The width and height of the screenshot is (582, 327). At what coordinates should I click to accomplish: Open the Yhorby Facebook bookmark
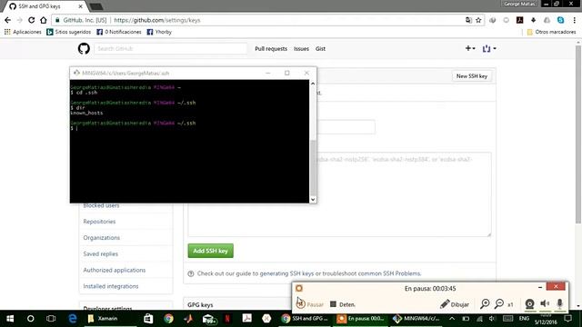click(159, 32)
